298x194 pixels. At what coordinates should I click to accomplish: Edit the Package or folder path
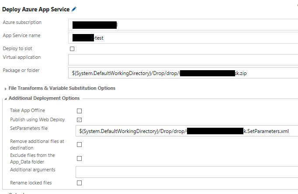[x=183, y=73]
